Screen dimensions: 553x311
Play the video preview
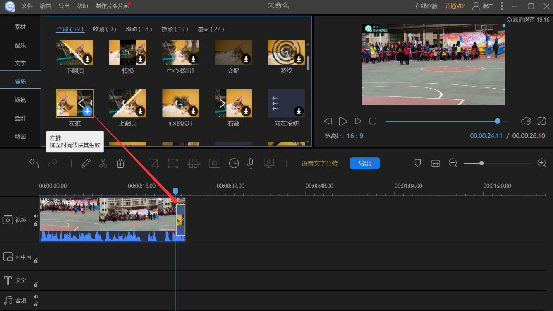pyautogui.click(x=343, y=121)
